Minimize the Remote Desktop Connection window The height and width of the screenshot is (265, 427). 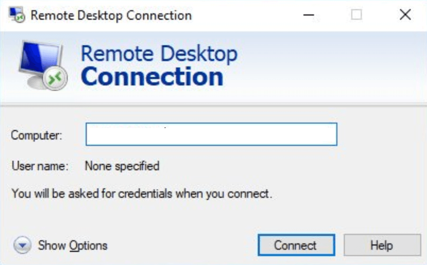click(x=309, y=15)
